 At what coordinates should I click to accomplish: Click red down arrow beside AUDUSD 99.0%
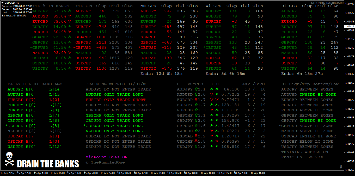70,16
